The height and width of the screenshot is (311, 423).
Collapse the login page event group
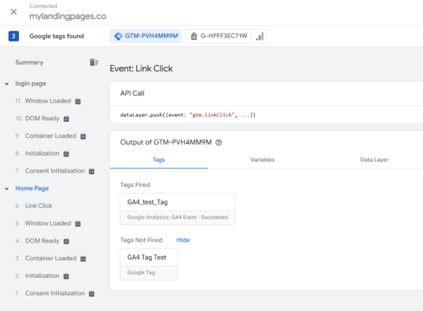point(7,83)
